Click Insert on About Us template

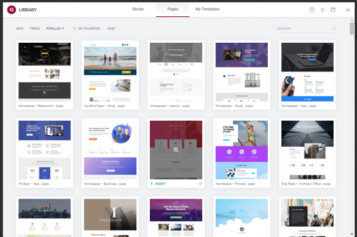click(x=160, y=184)
